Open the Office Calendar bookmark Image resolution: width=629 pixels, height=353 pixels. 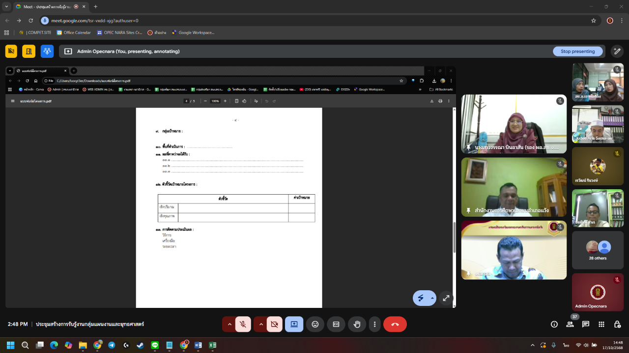click(74, 32)
